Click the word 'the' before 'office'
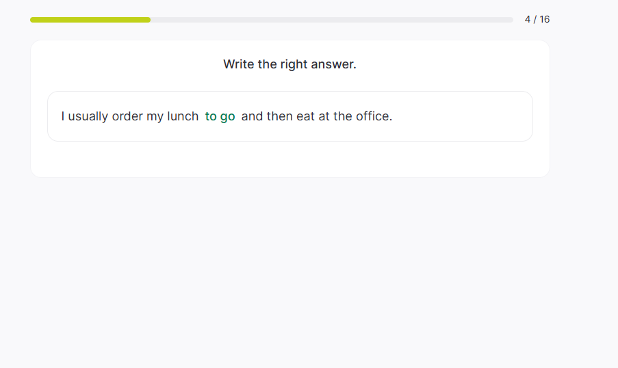618x368 pixels. [x=343, y=116]
